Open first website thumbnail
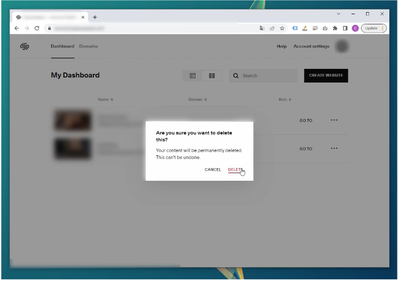This screenshot has width=398, height=281. 73,121
